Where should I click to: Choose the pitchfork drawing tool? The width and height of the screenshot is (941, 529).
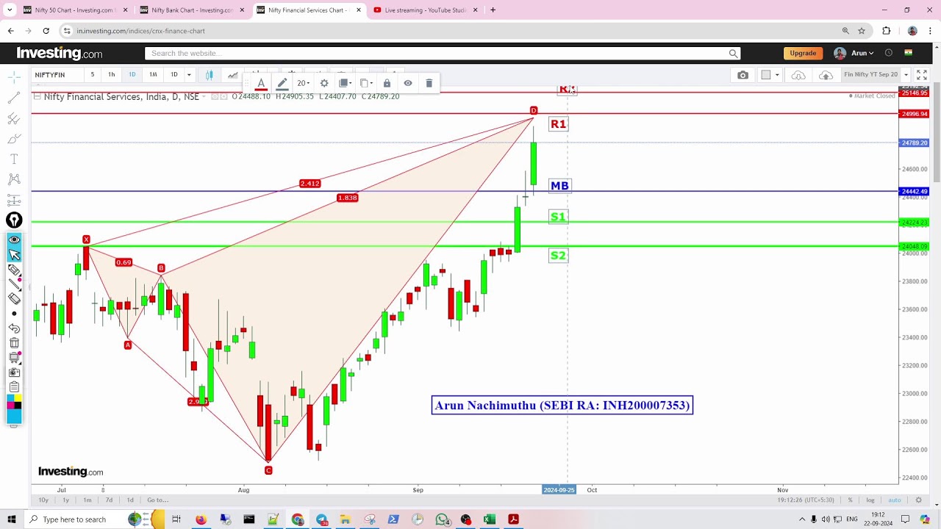(x=14, y=118)
